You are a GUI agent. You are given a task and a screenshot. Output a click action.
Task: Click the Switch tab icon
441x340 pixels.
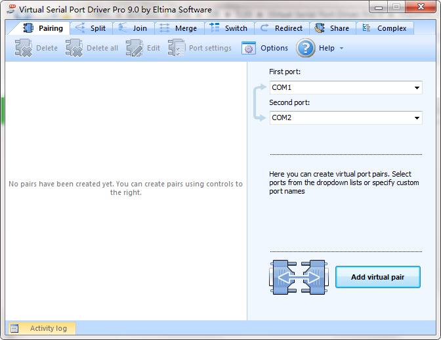(215, 28)
